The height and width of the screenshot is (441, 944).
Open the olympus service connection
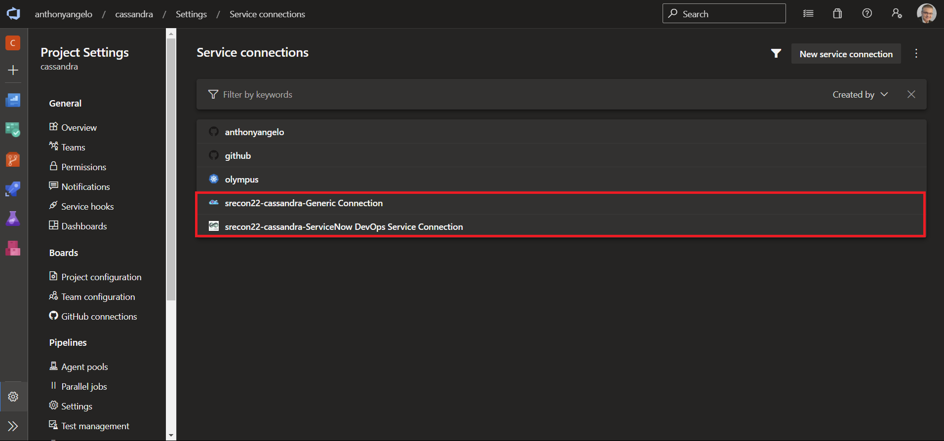561,179
